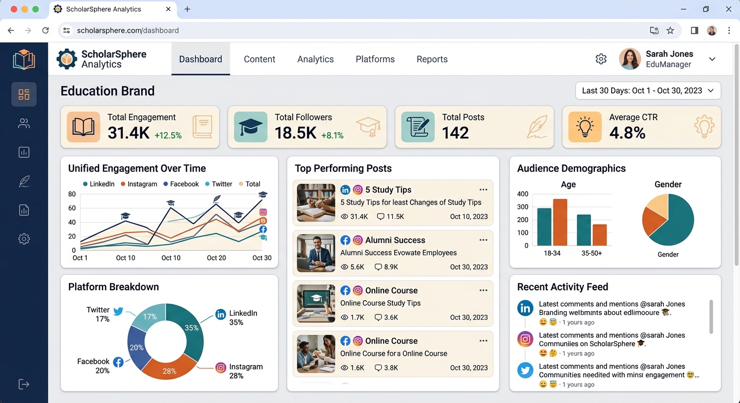Click the sidebar settings gear icon
740x403 pixels.
(24, 239)
